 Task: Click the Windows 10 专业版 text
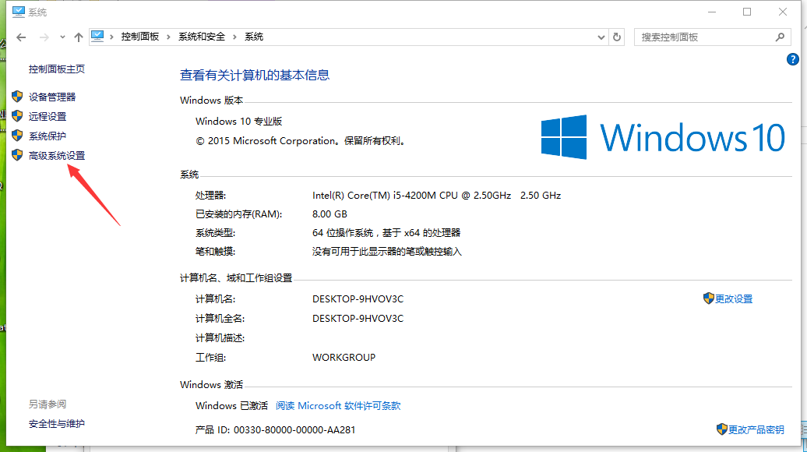tap(239, 122)
